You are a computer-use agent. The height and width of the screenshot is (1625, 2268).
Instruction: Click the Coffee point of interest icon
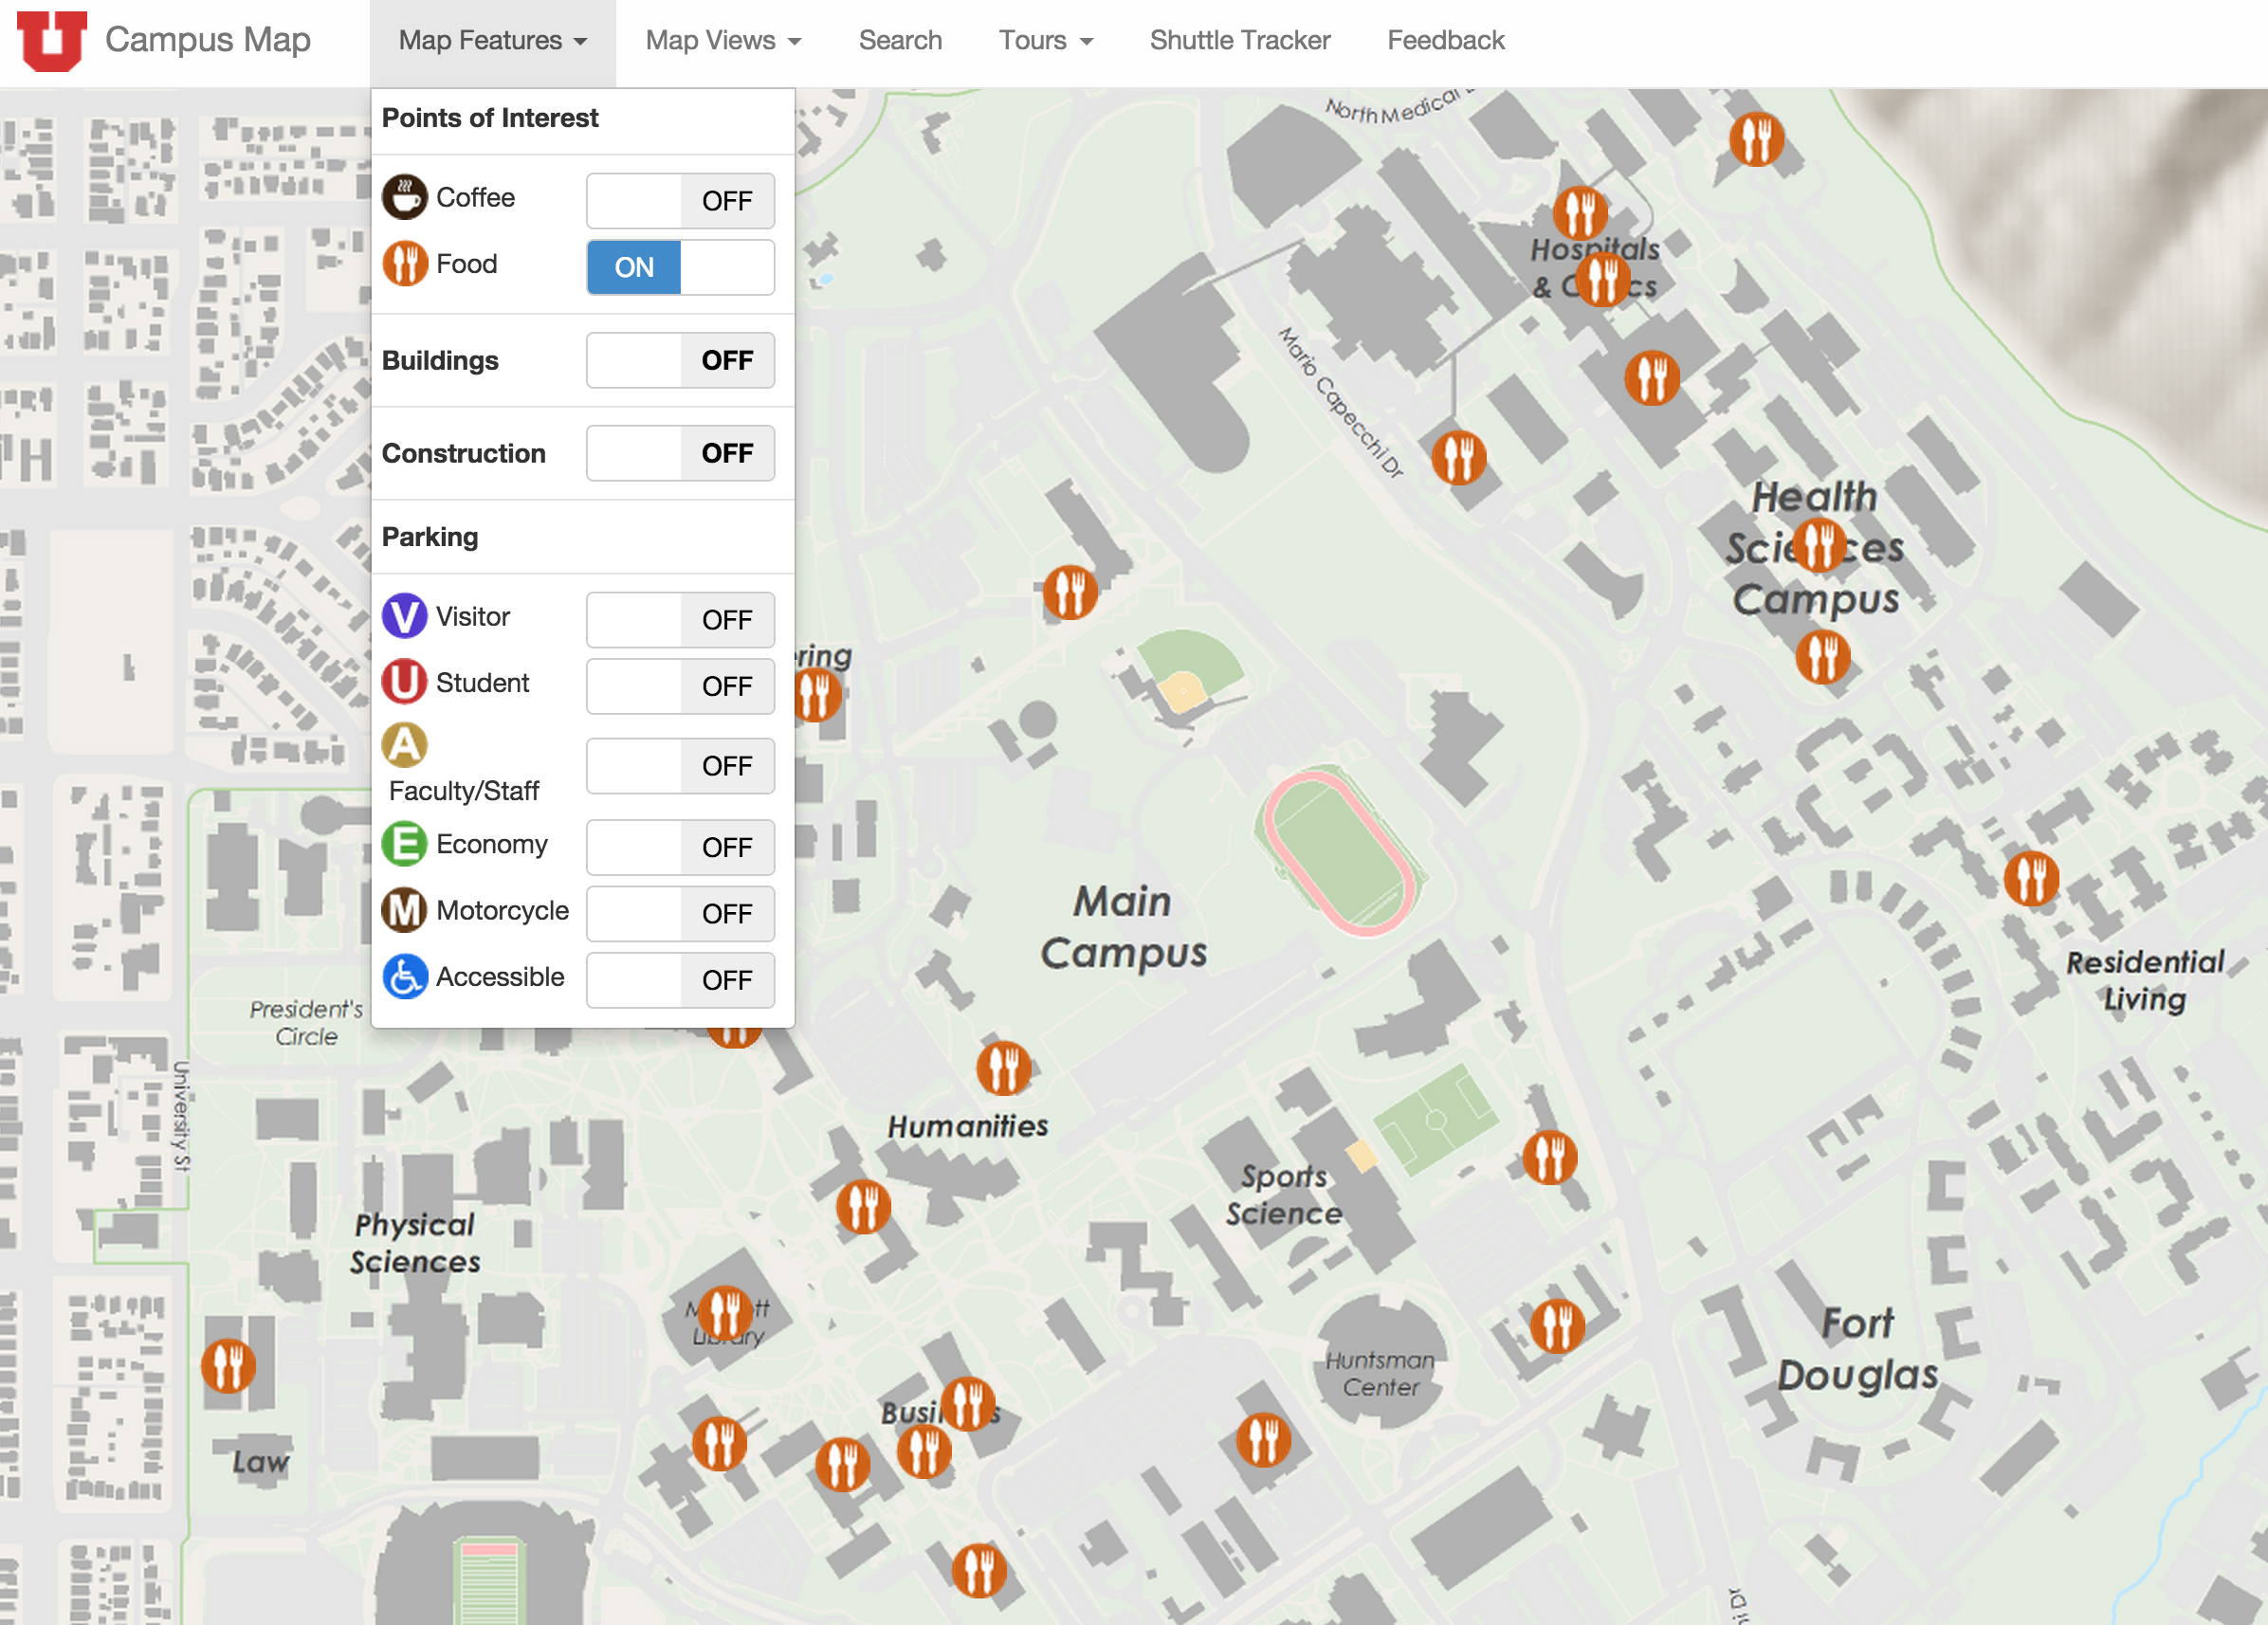click(x=406, y=199)
